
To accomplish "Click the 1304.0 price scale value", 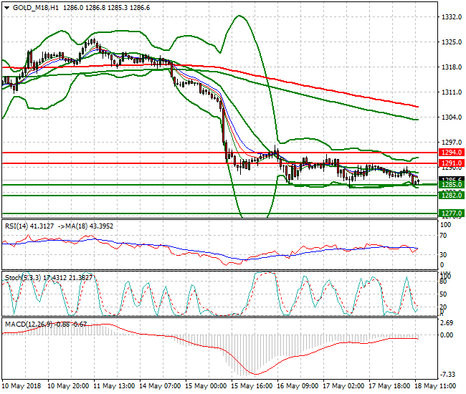I will [x=452, y=117].
